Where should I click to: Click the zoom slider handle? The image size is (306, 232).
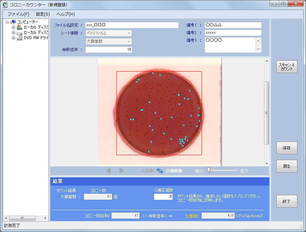pos(209,170)
